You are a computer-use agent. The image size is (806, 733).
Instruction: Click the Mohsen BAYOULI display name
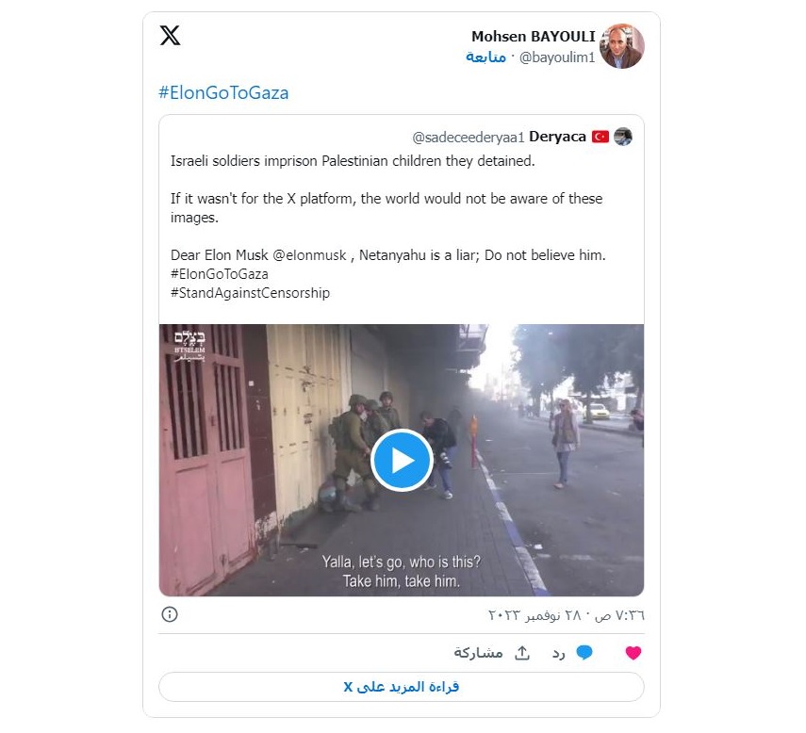(x=533, y=37)
